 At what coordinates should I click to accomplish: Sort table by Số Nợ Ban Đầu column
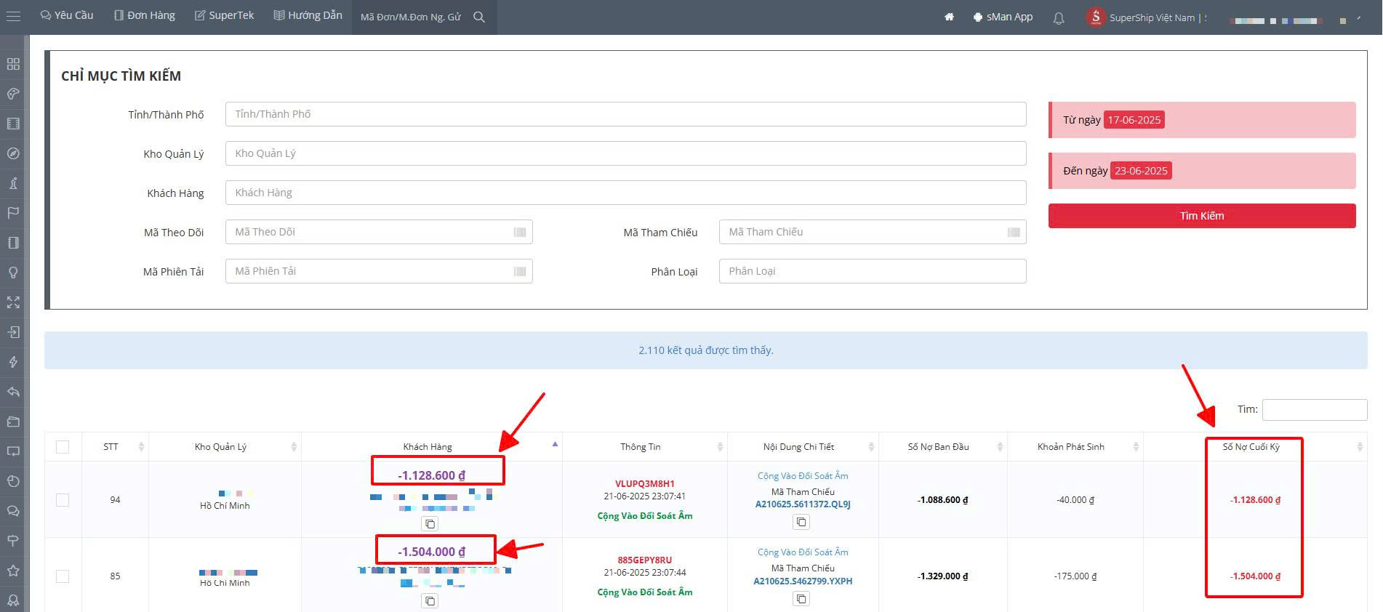(942, 447)
